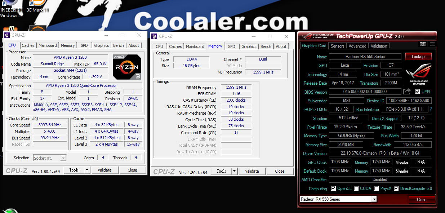This screenshot has width=445, height=213.
Task: Click the FSB:DRAM ratio value '1:16'
Action: pyautogui.click(x=236, y=94)
